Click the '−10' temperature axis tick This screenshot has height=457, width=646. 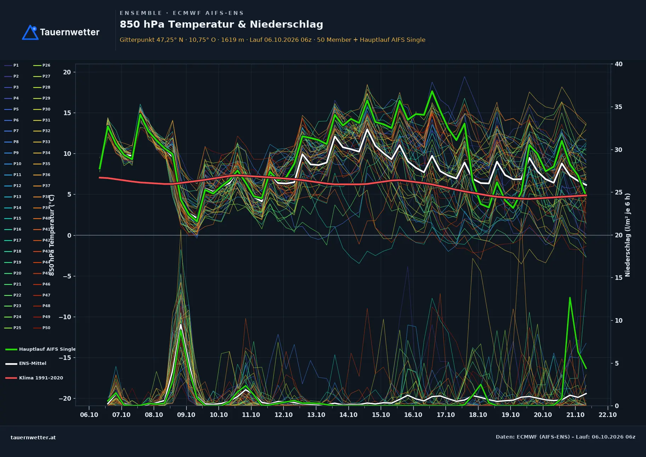pos(65,317)
